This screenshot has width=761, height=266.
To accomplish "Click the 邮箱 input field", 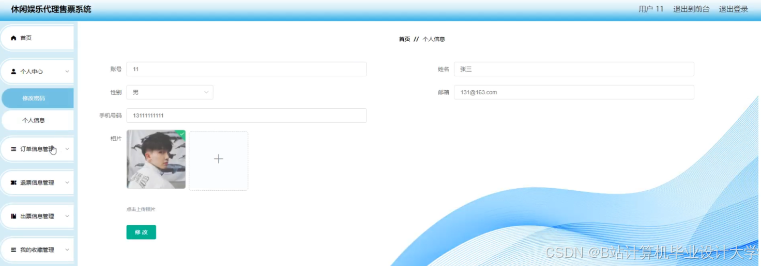I will tap(574, 92).
